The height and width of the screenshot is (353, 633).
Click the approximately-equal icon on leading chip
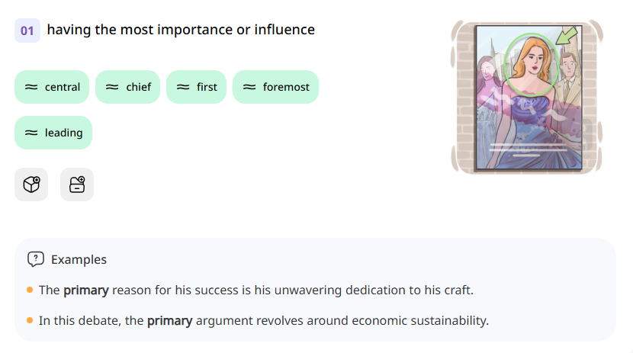tap(31, 133)
